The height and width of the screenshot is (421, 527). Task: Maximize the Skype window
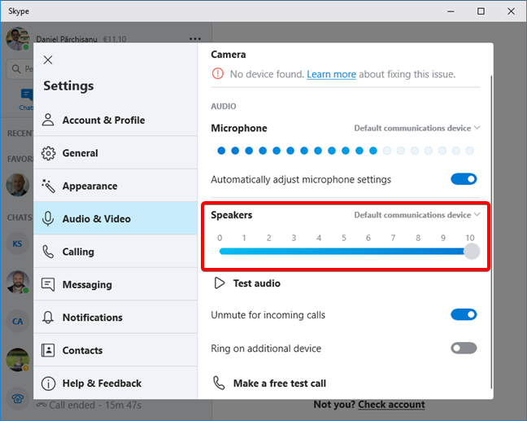[481, 11]
